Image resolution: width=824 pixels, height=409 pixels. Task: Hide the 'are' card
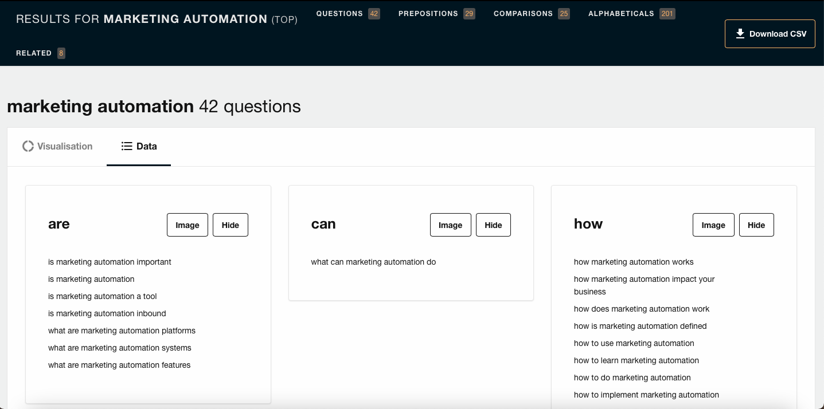click(x=230, y=225)
